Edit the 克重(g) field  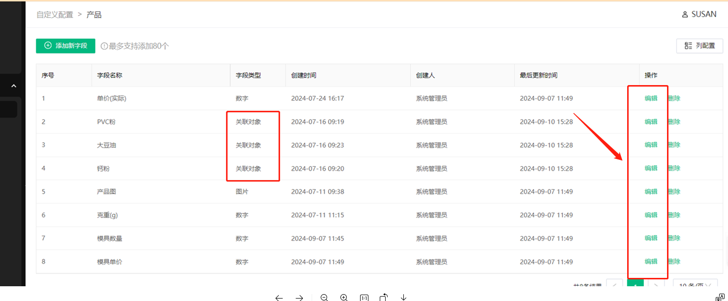(x=651, y=215)
